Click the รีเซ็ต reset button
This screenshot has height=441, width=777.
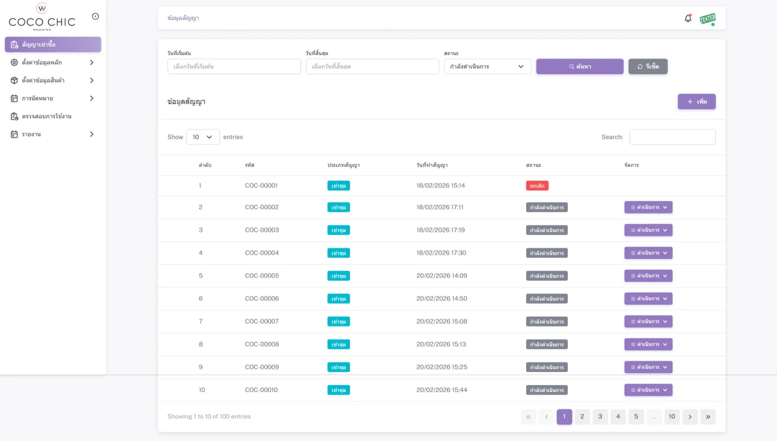[647, 67]
